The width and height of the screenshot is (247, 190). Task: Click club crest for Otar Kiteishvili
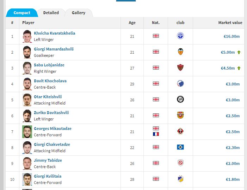pyautogui.click(x=180, y=100)
